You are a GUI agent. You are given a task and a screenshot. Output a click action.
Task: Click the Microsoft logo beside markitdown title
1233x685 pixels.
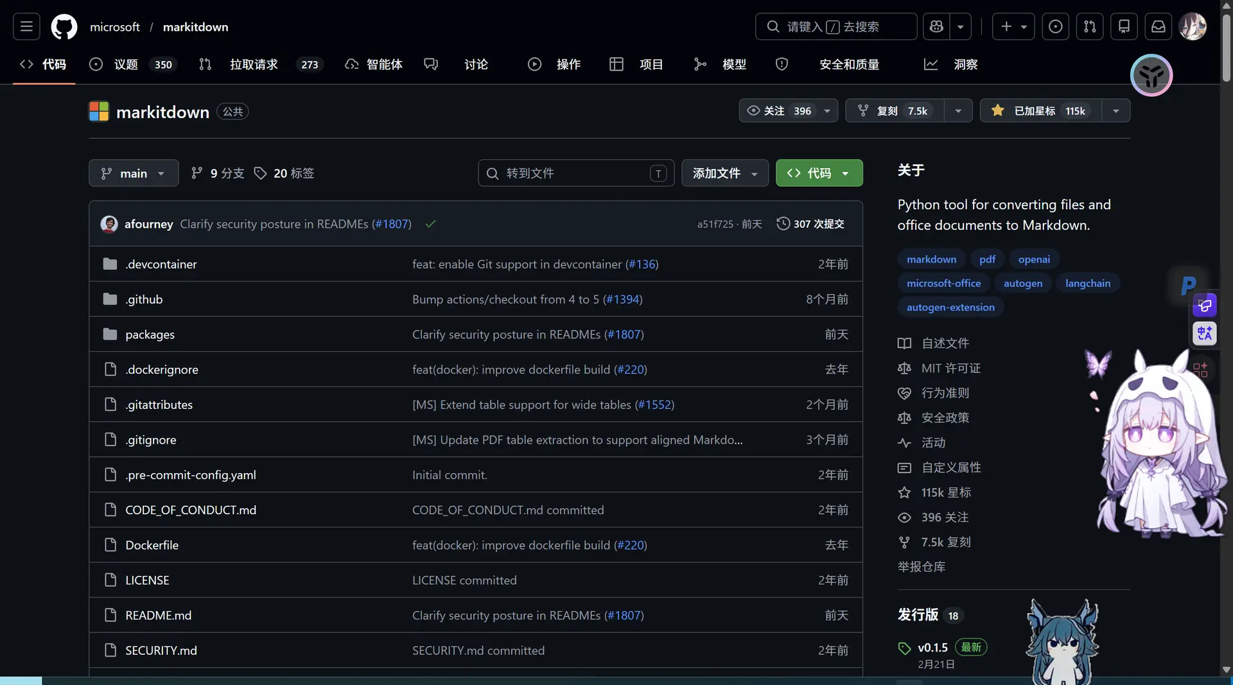[x=99, y=111]
